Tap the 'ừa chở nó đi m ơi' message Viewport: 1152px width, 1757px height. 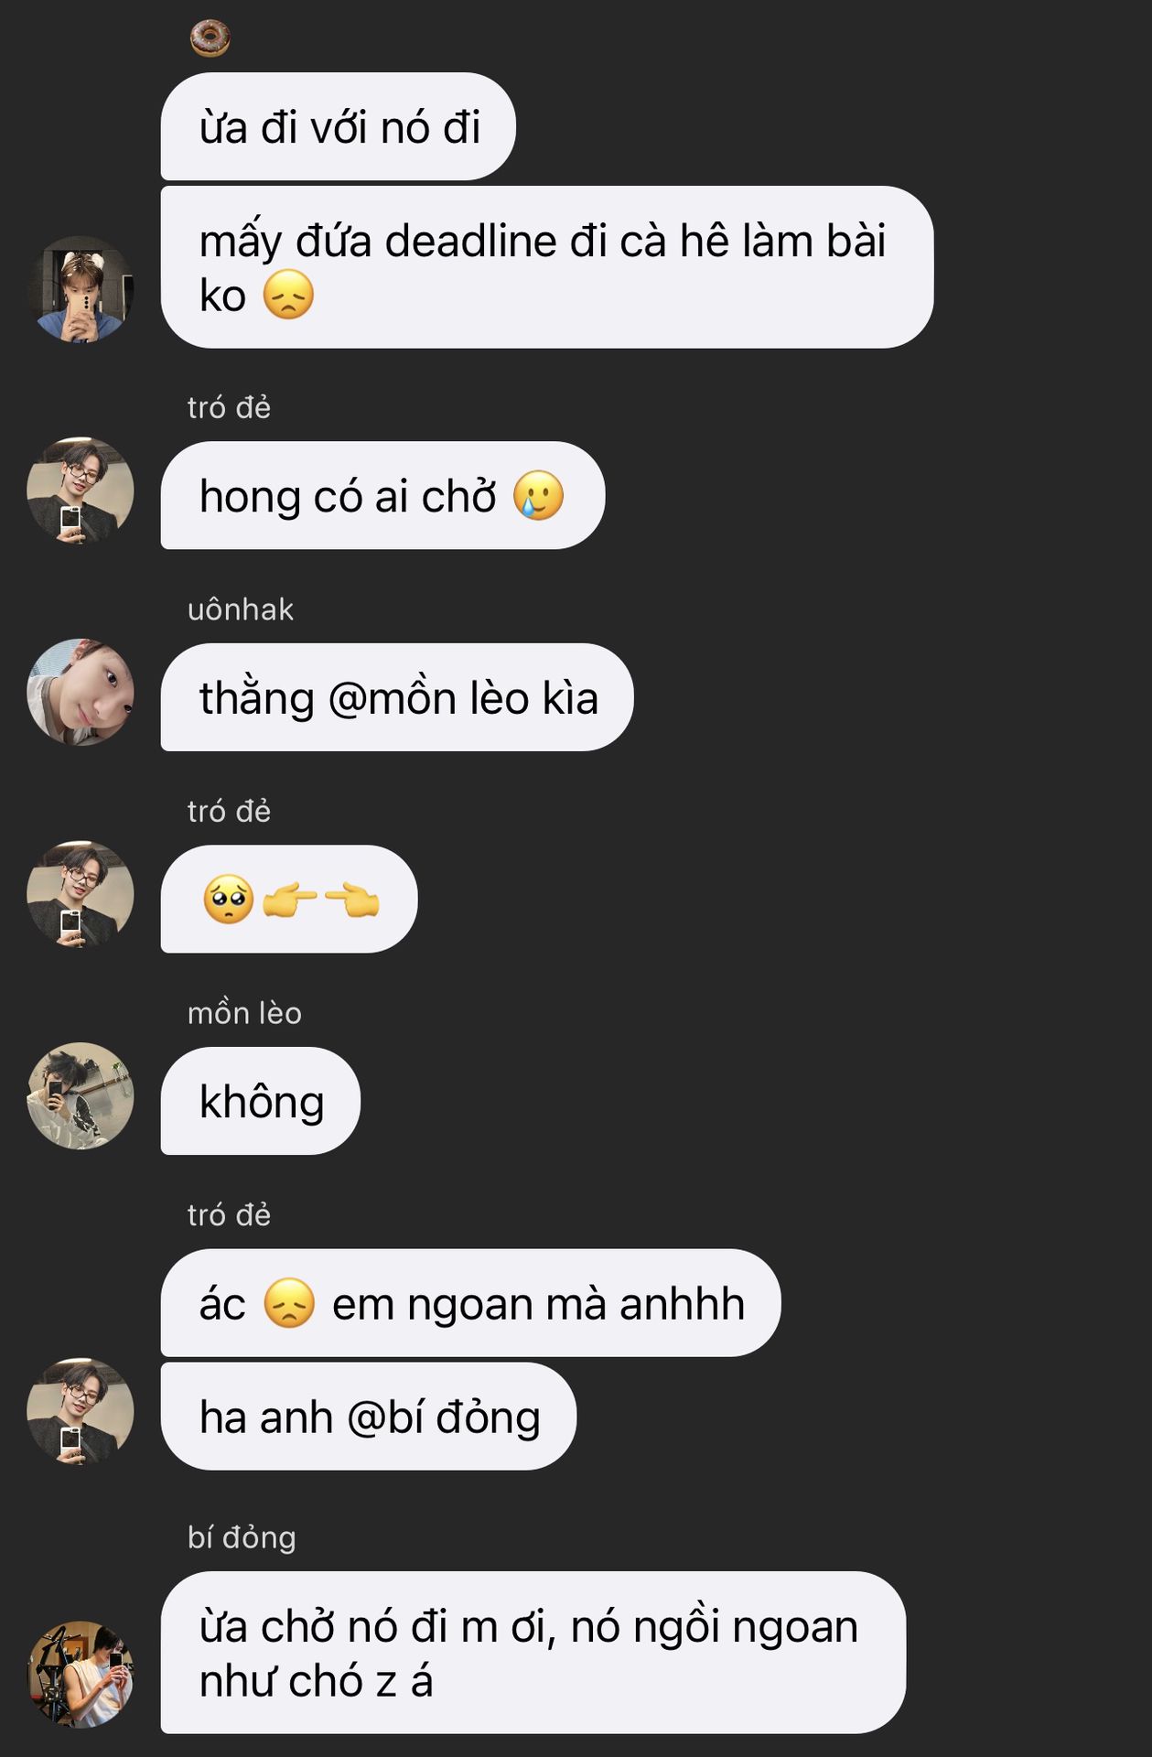(533, 1653)
